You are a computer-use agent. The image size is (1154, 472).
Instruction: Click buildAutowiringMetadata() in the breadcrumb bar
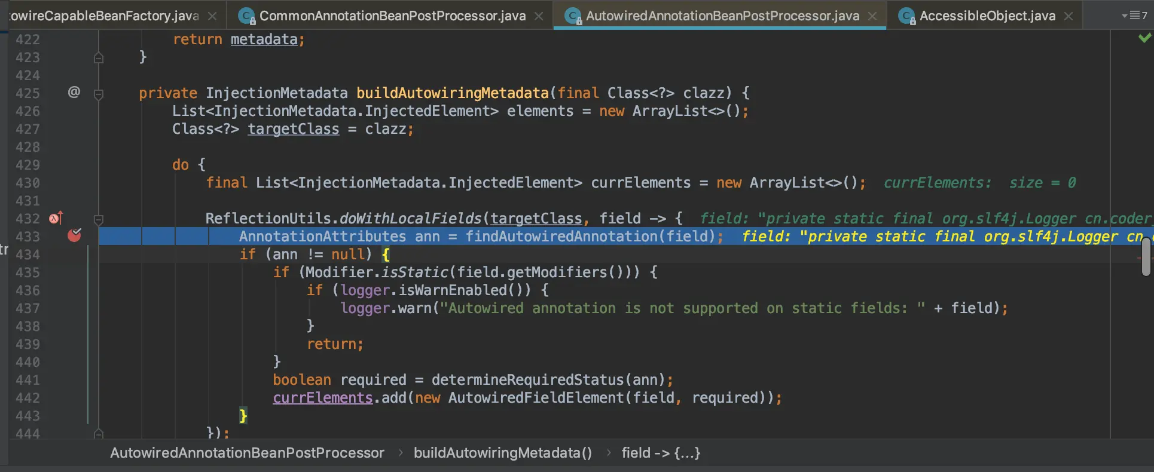(503, 453)
